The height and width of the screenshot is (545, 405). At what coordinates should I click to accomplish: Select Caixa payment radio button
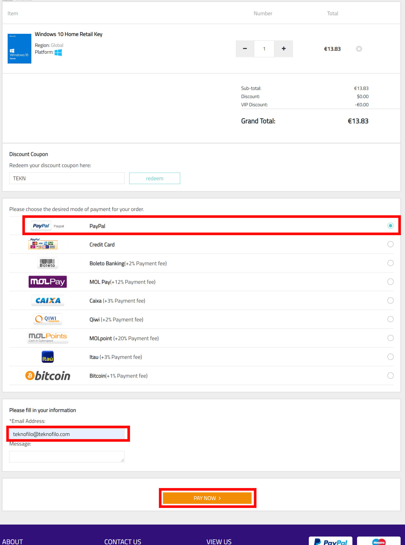[x=390, y=301]
